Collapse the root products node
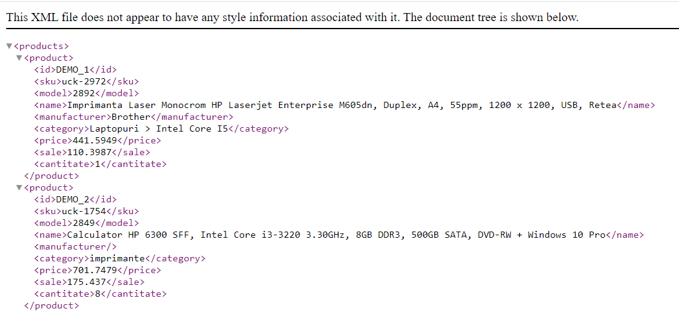The height and width of the screenshot is (311, 679). tap(9, 46)
